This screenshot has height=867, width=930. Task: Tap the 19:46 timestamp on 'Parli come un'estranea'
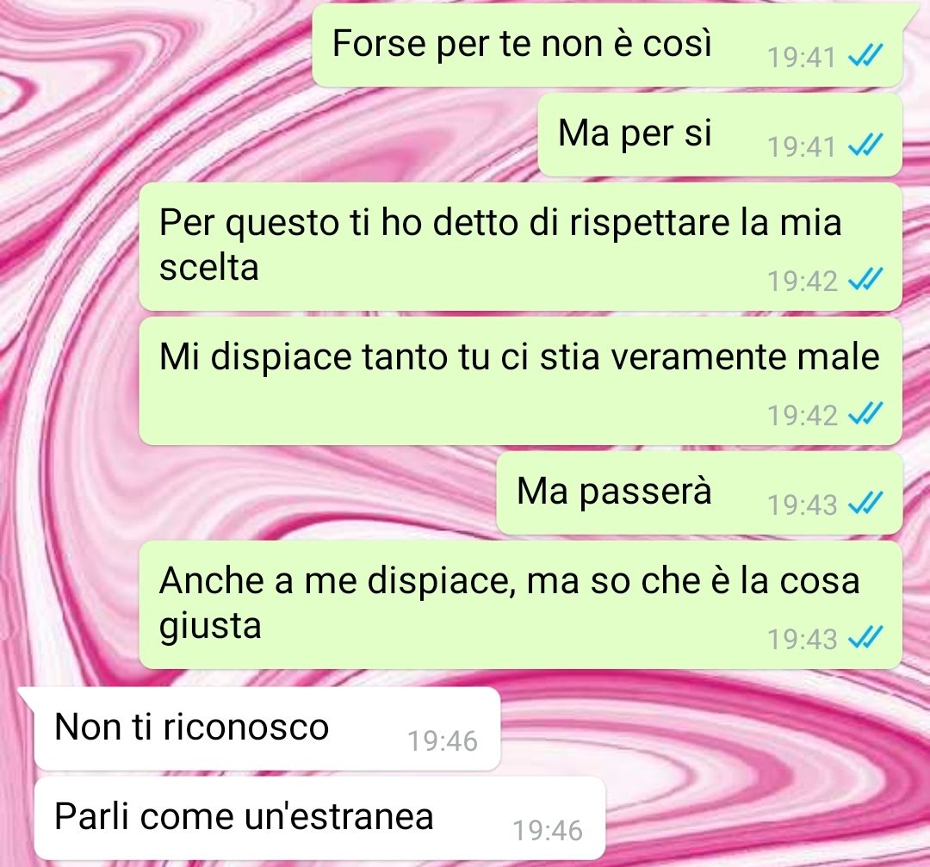click(x=548, y=831)
